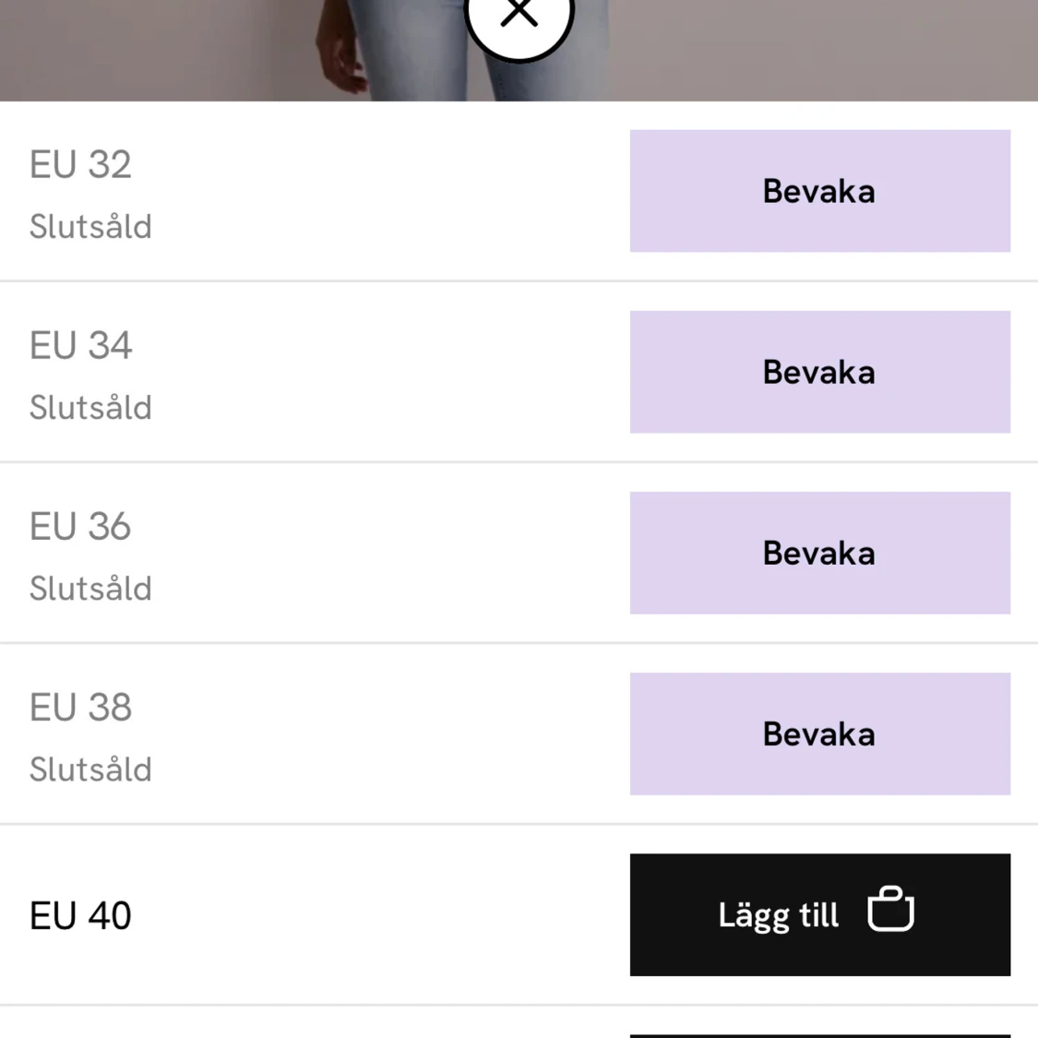Choose the EU 34 size label
The image size is (1038, 1038).
pos(81,345)
